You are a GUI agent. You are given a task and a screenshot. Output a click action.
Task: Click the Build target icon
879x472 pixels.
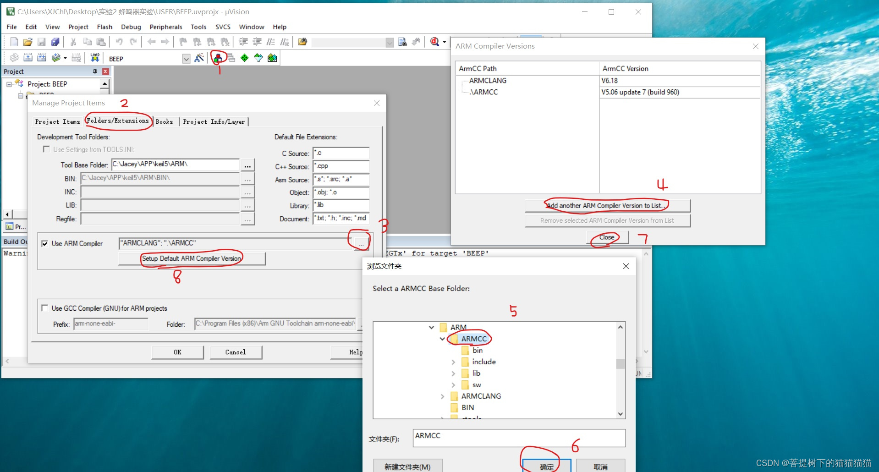28,57
